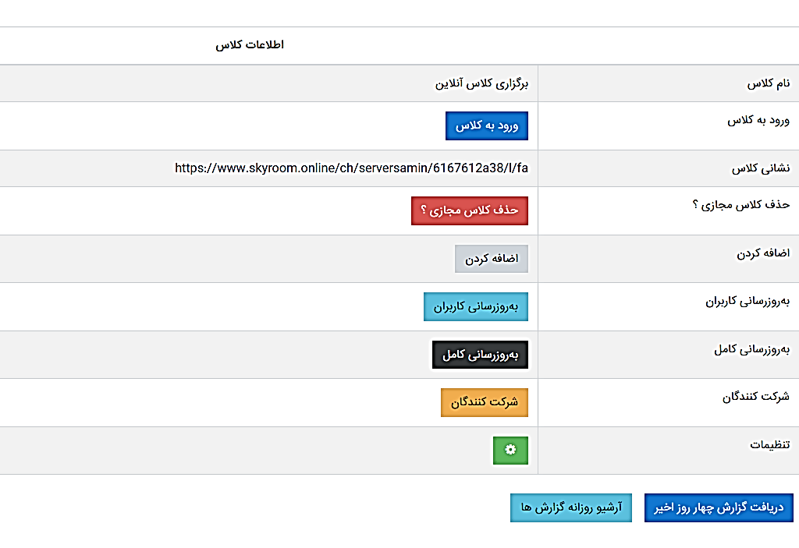Click the light-blue به‌روزرسانی کاربران button
Image resolution: width=799 pixels, height=548 pixels.
[476, 306]
